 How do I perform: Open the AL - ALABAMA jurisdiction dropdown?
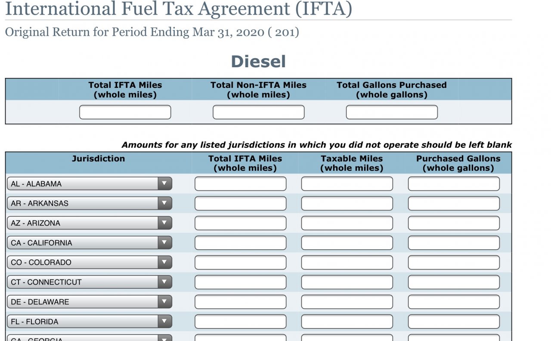(90, 184)
